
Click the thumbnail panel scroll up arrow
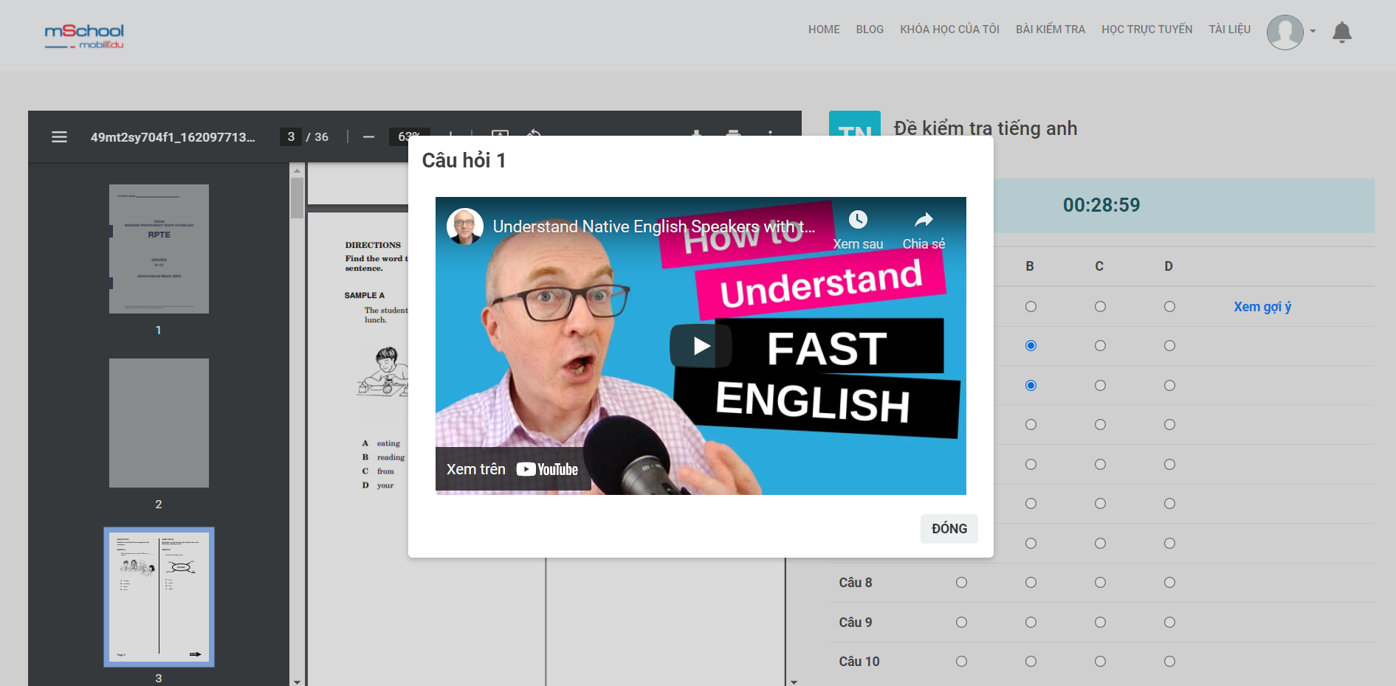[297, 170]
